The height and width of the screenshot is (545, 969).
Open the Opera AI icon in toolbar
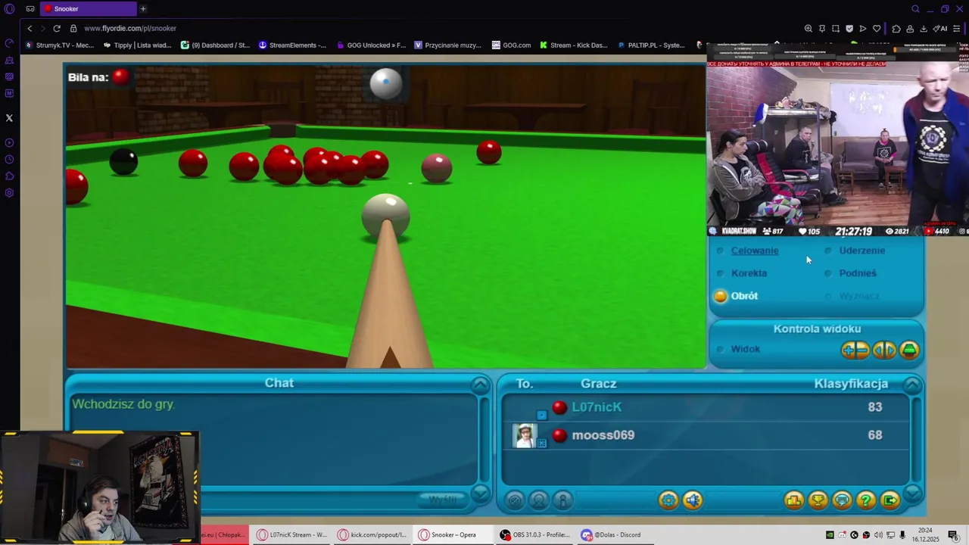940,29
